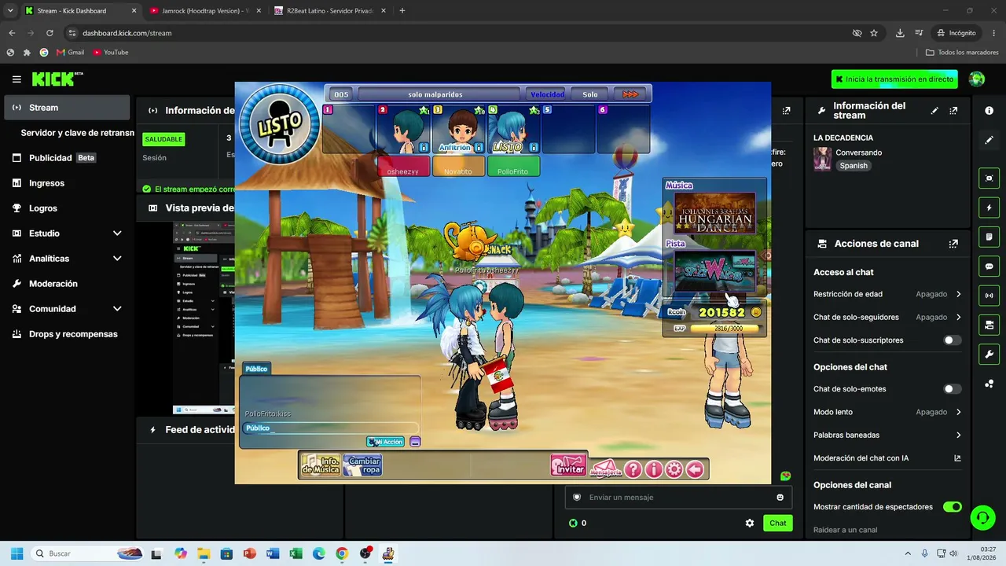Click Inicia la transmisión en directo
1006x566 pixels.
[x=894, y=79]
